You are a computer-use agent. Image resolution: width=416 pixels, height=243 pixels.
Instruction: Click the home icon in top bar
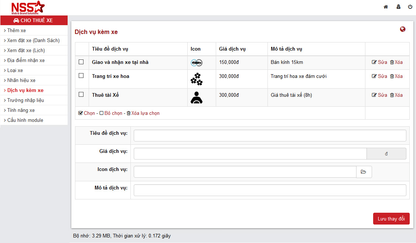(x=386, y=7)
